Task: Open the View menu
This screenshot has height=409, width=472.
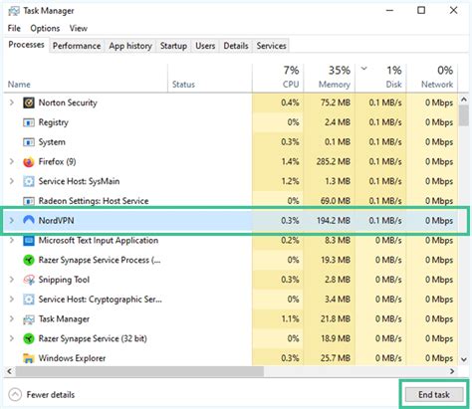Action: [79, 28]
